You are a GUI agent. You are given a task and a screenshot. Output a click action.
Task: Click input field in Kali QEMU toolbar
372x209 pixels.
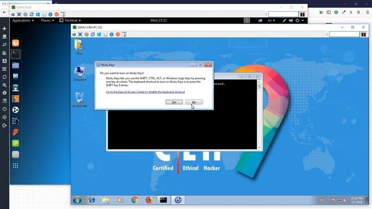click(283, 15)
